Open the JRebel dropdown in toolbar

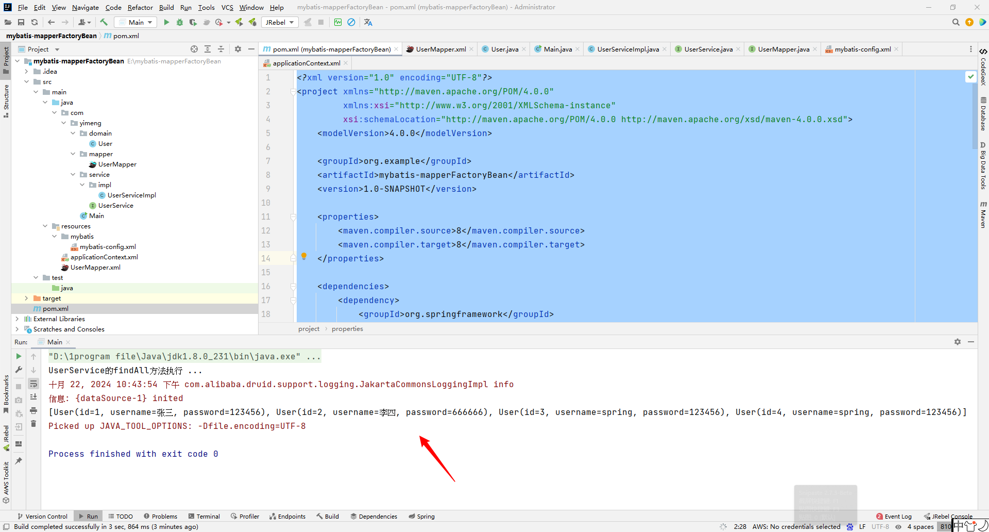point(280,22)
